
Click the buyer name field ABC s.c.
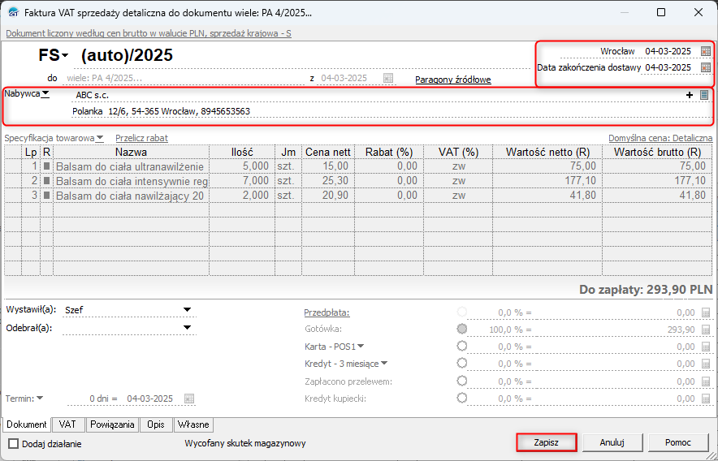[x=378, y=95]
